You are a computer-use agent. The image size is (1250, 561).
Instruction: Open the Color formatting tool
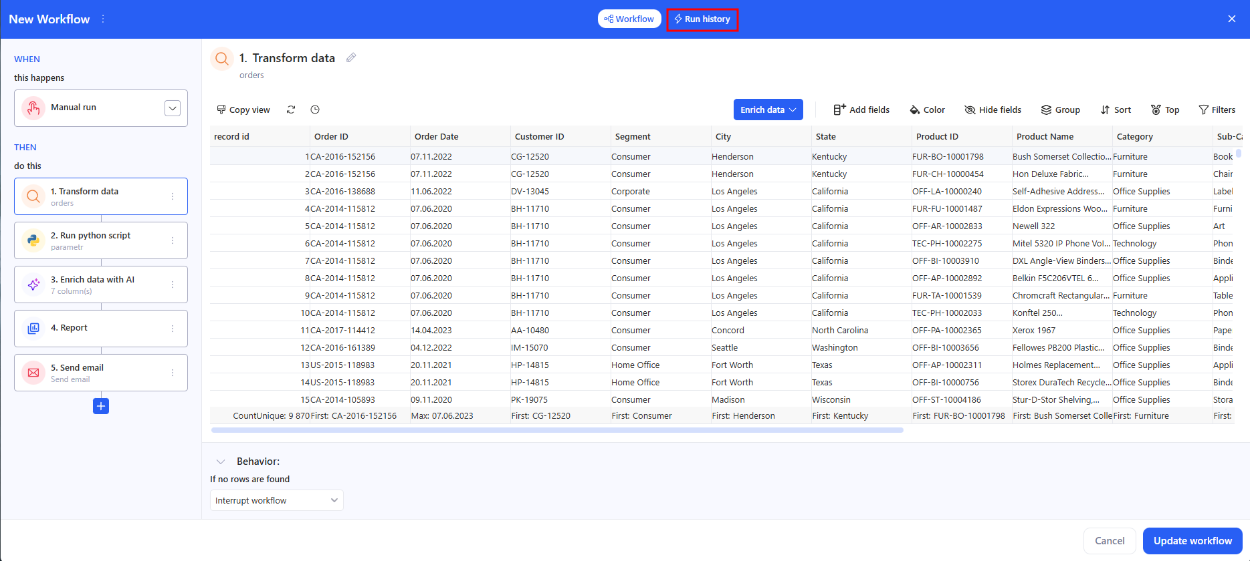(927, 110)
